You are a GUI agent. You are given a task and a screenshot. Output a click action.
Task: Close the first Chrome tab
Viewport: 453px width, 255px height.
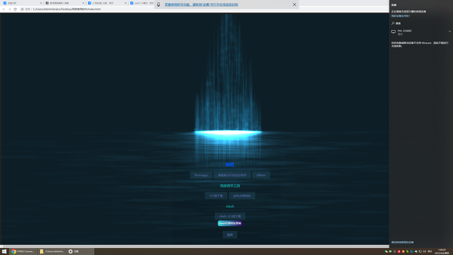click(x=41, y=3)
